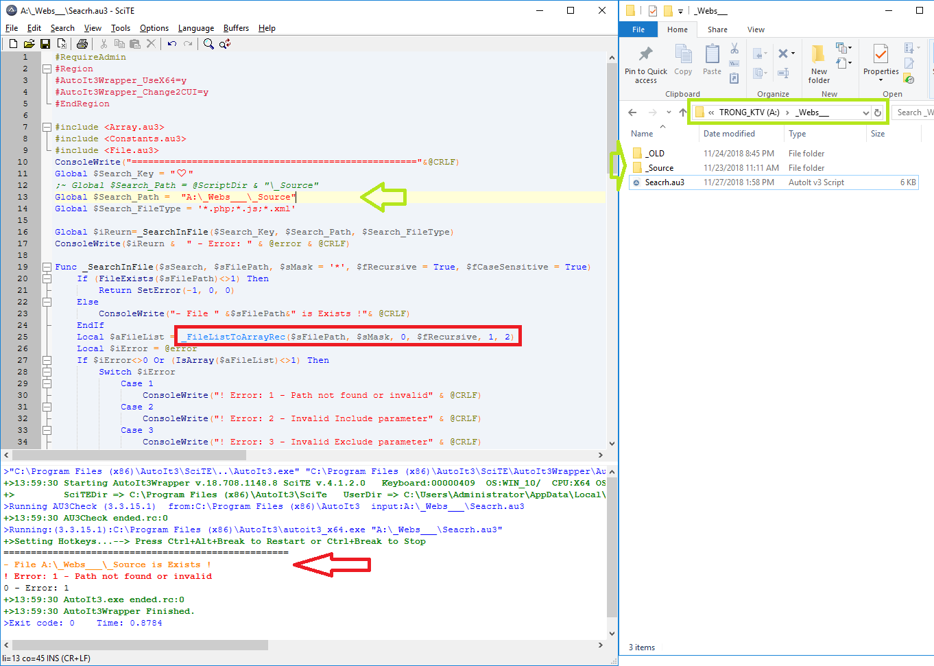Viewport: 934px width, 666px height.
Task: Click the Options menu in SciTE
Action: (154, 28)
